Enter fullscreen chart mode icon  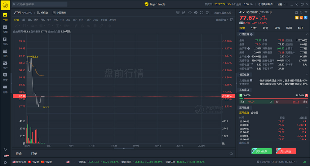202,13
